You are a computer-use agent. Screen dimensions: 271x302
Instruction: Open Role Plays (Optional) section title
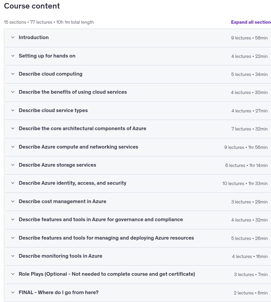(107, 274)
